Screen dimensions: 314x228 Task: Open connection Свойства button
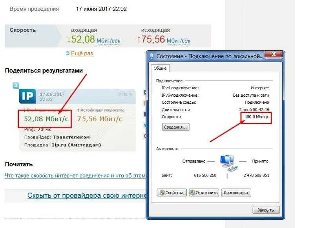172,193
